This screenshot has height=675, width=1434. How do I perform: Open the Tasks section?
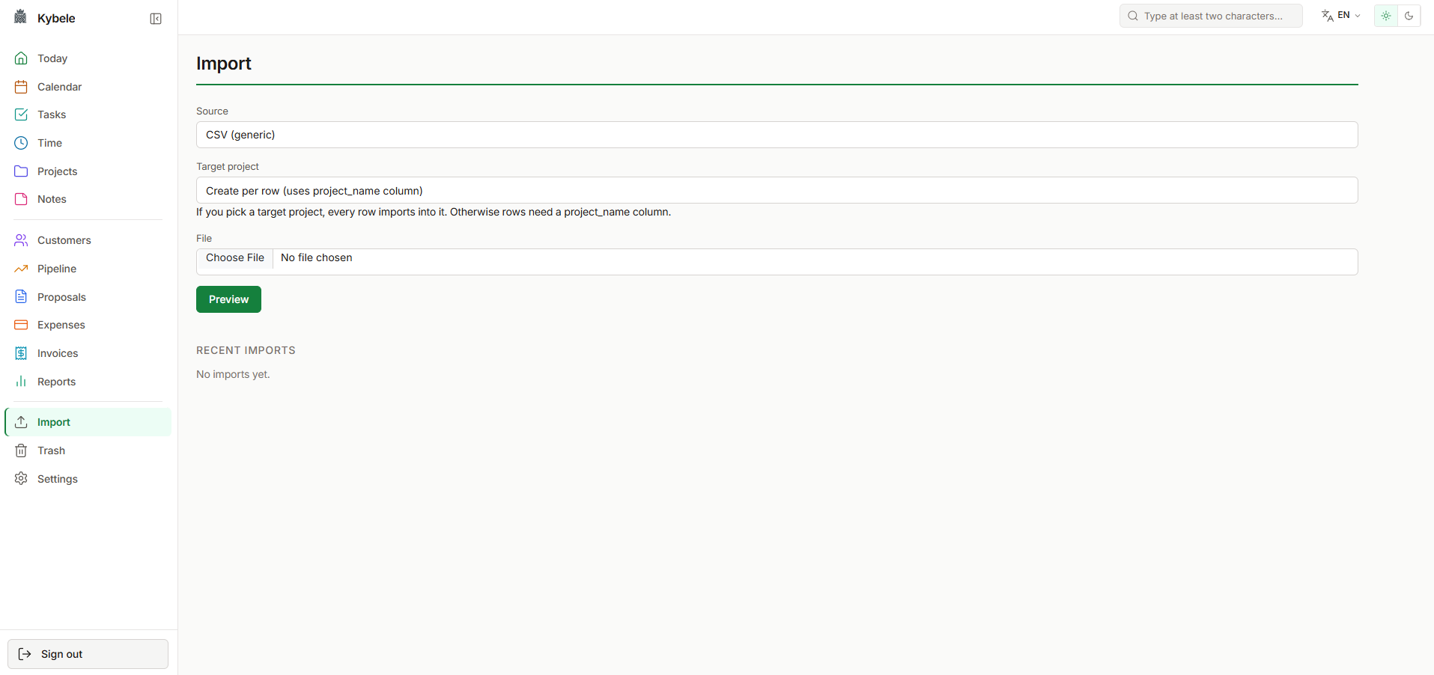click(88, 114)
